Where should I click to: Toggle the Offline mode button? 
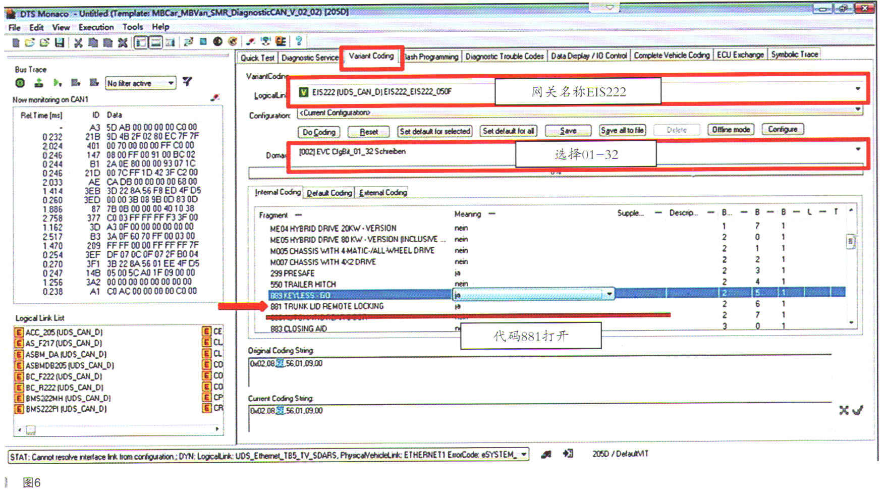(x=731, y=130)
